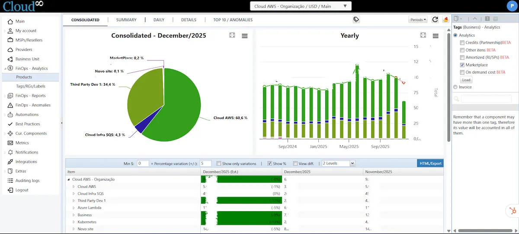Switch to the Daily tab
519x234 pixels.
[x=159, y=20]
